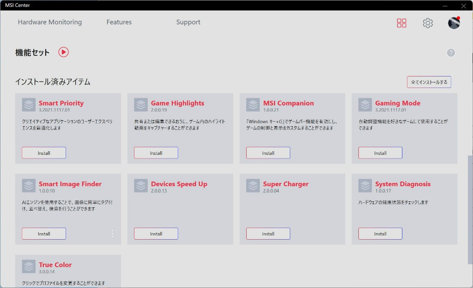Viewport: 473px width, 288px height.
Task: Select the Smart Priority title
Action: pyautogui.click(x=61, y=103)
